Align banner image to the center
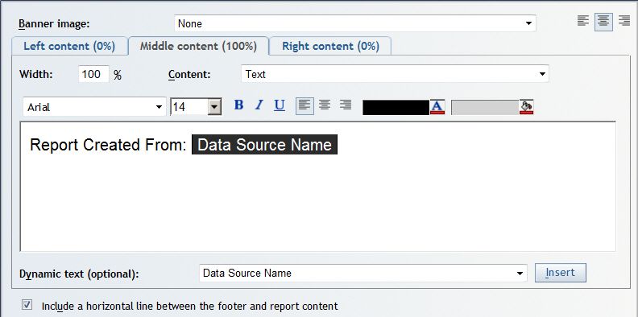Screen dimensions: 638x317 pyautogui.click(x=603, y=22)
